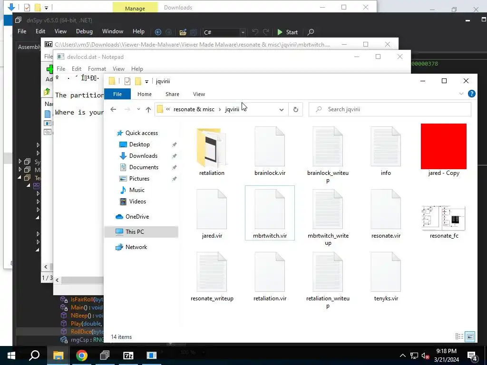
Task: Open OneDrive in sidebar
Action: click(x=137, y=217)
